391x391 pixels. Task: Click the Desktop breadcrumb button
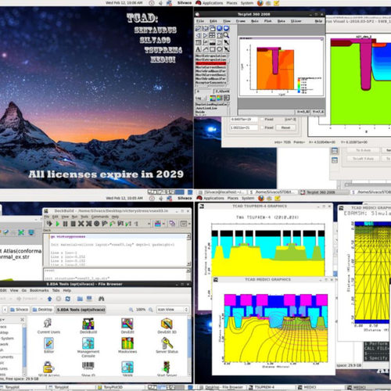point(42,310)
